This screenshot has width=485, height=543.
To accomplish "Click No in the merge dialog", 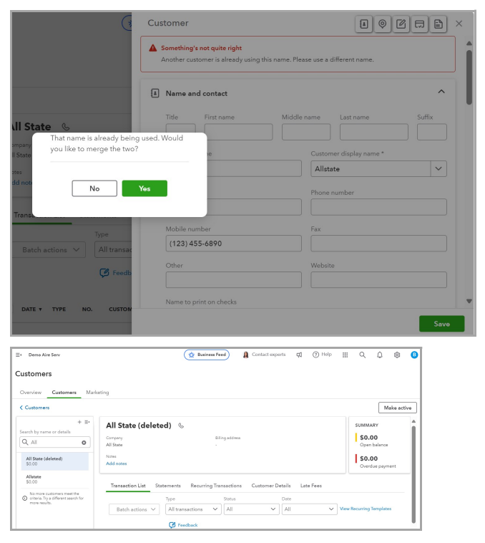I will click(94, 188).
